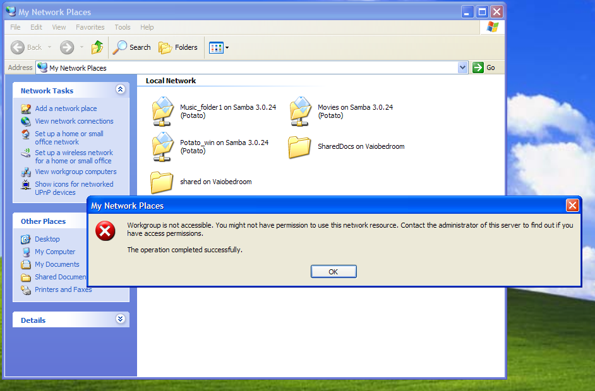Click shared on Vaiobedroom label
The image size is (595, 391).
(x=216, y=182)
